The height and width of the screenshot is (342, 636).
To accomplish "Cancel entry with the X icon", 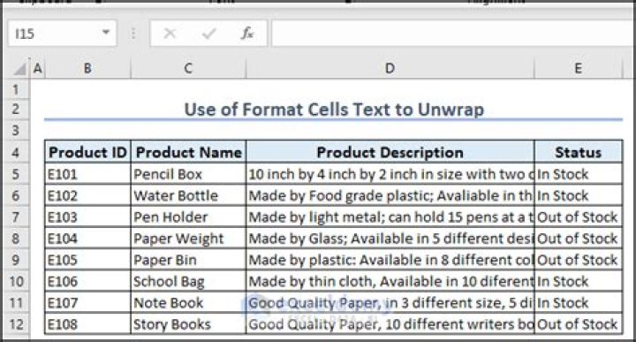I will (x=170, y=34).
